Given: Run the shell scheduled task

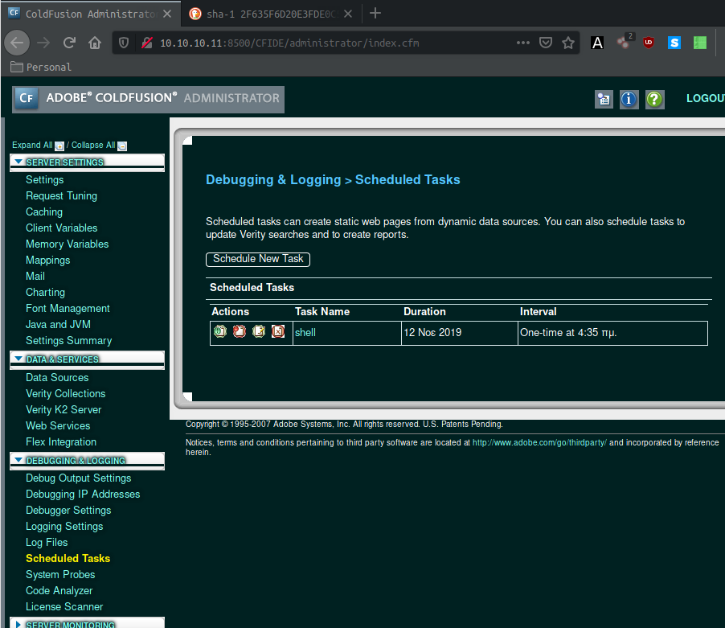Looking at the screenshot, I should pyautogui.click(x=220, y=331).
